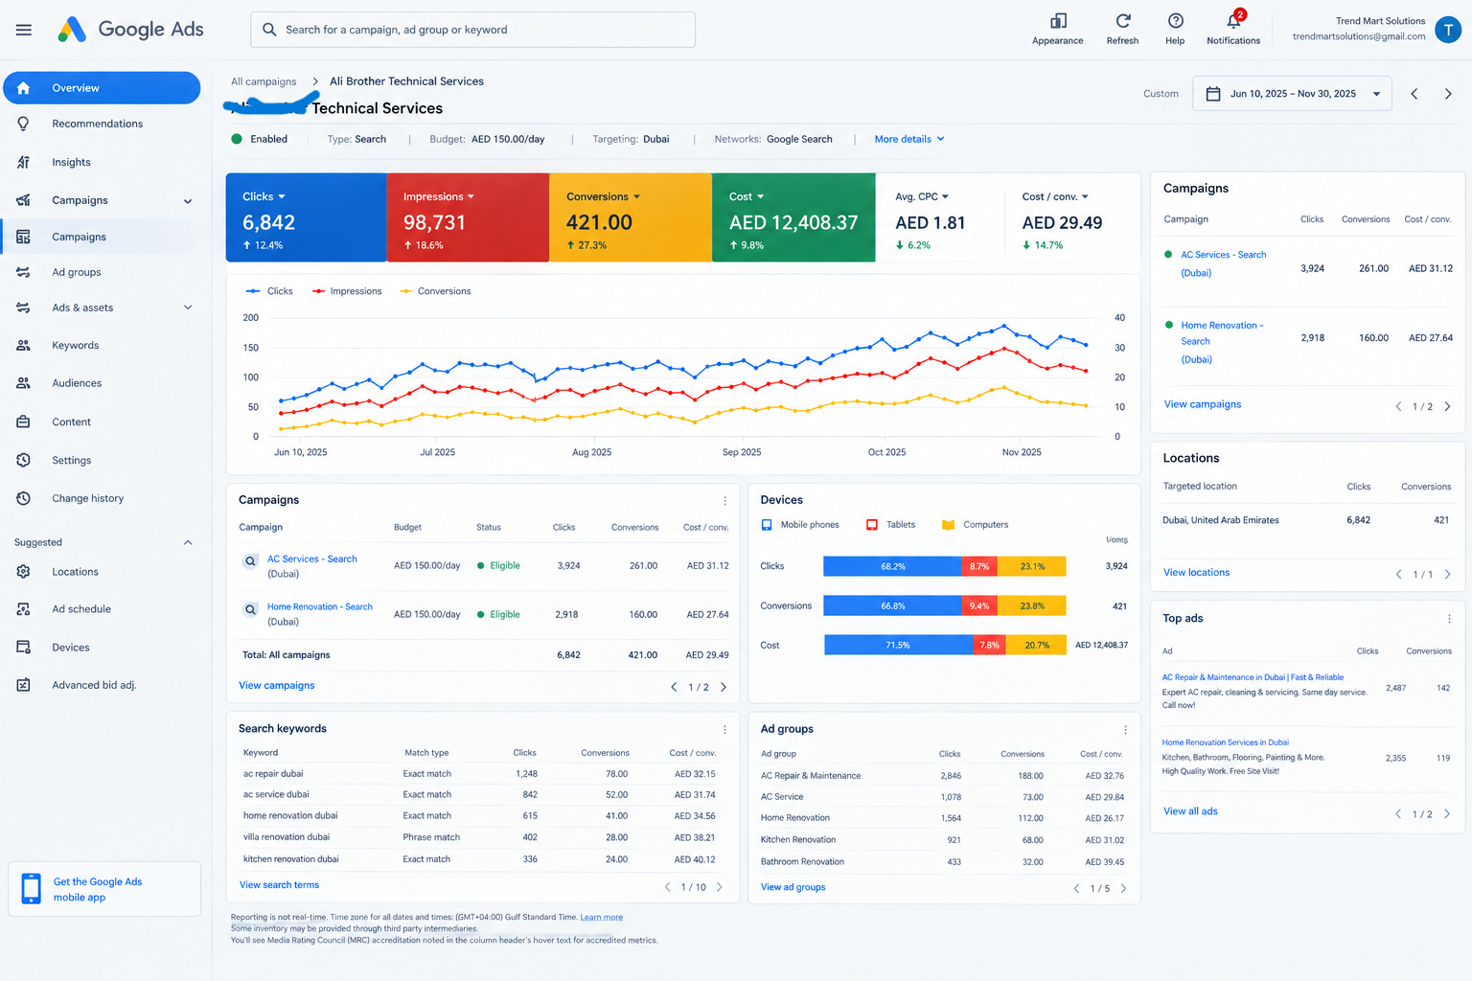This screenshot has width=1472, height=981.
Task: Open Campaigns card three-dot menu
Action: point(724,501)
